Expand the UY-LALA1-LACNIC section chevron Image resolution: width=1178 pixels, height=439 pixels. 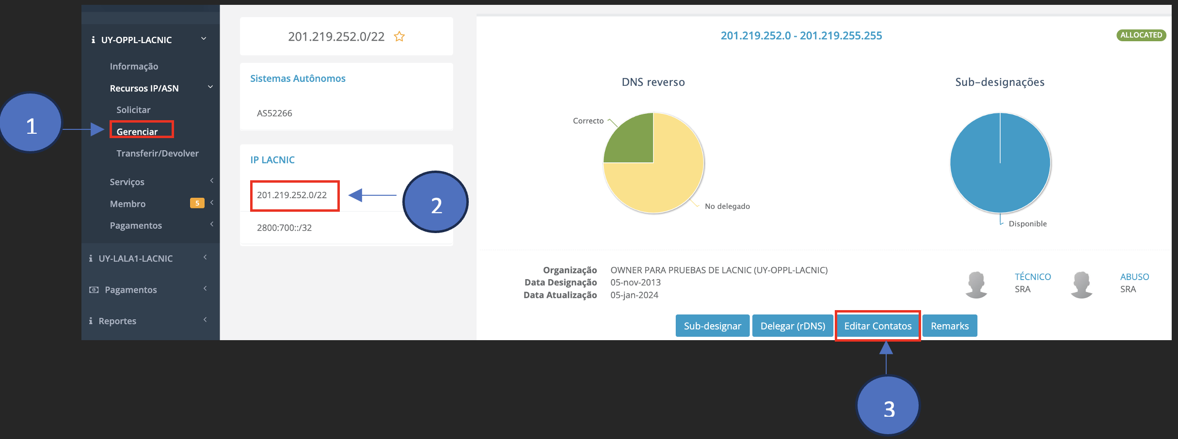205,257
